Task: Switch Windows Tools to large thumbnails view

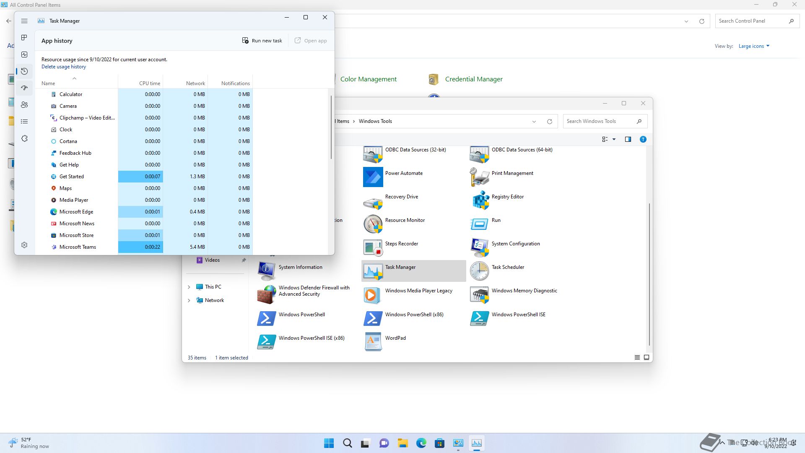Action: 647,358
